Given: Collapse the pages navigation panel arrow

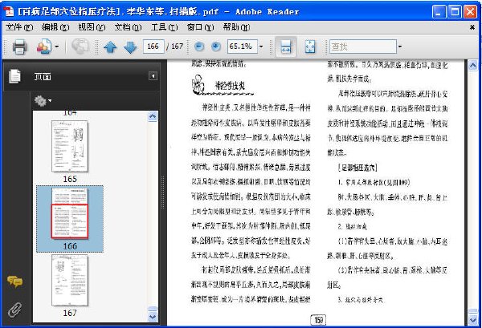Looking at the screenshot, I should 153,76.
